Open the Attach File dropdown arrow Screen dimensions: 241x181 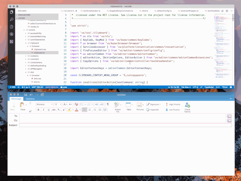tap(121, 105)
